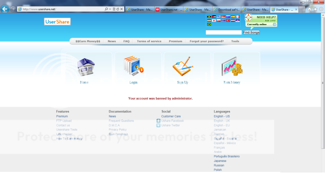Open the FAQ menu item

click(126, 41)
